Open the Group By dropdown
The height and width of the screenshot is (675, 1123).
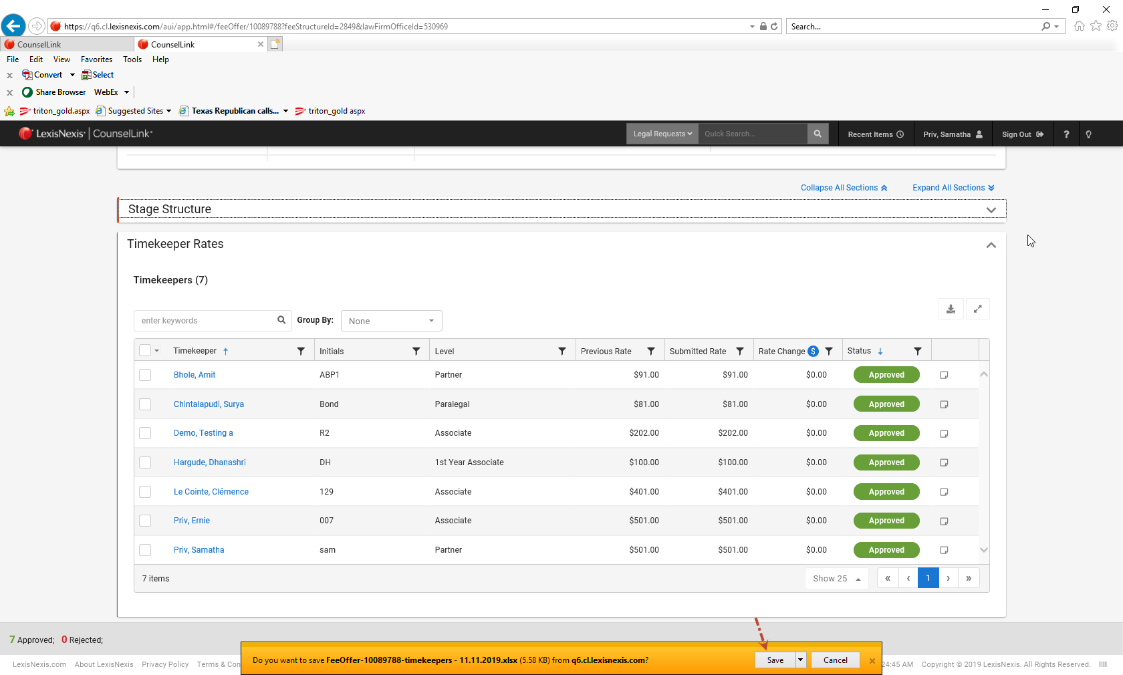pyautogui.click(x=391, y=321)
